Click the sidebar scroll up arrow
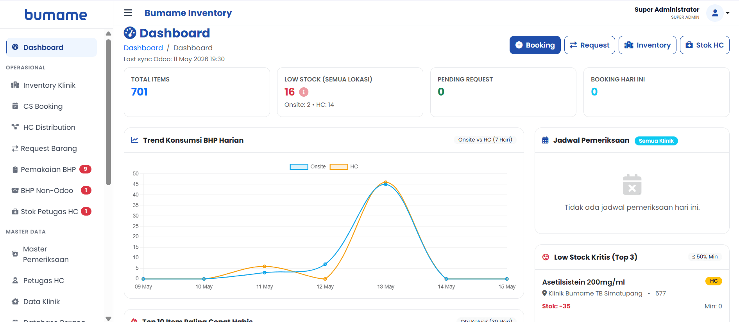The width and height of the screenshot is (739, 322). (109, 34)
